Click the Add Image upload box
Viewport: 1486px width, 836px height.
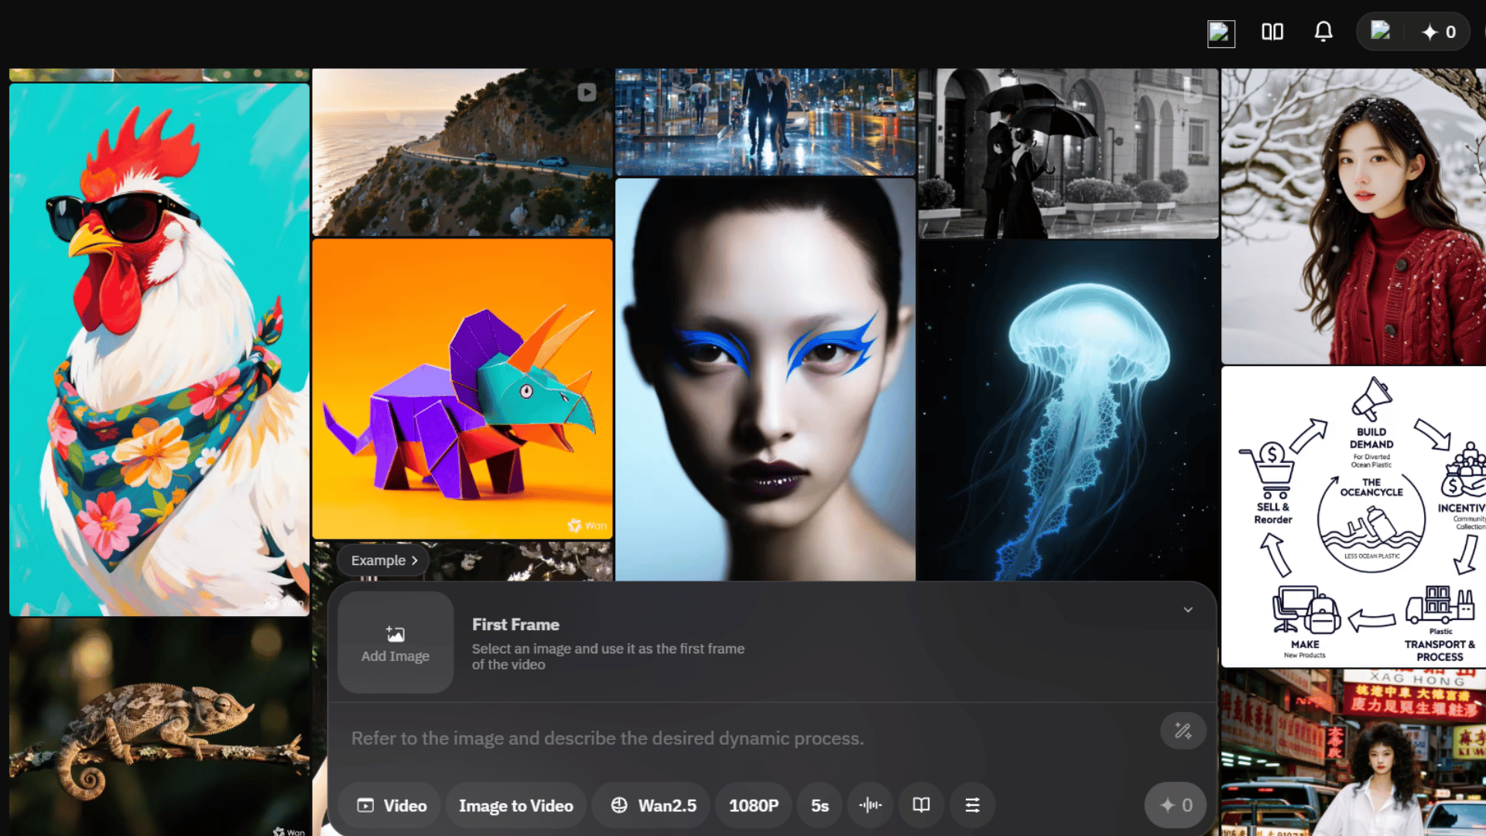pyautogui.click(x=395, y=642)
